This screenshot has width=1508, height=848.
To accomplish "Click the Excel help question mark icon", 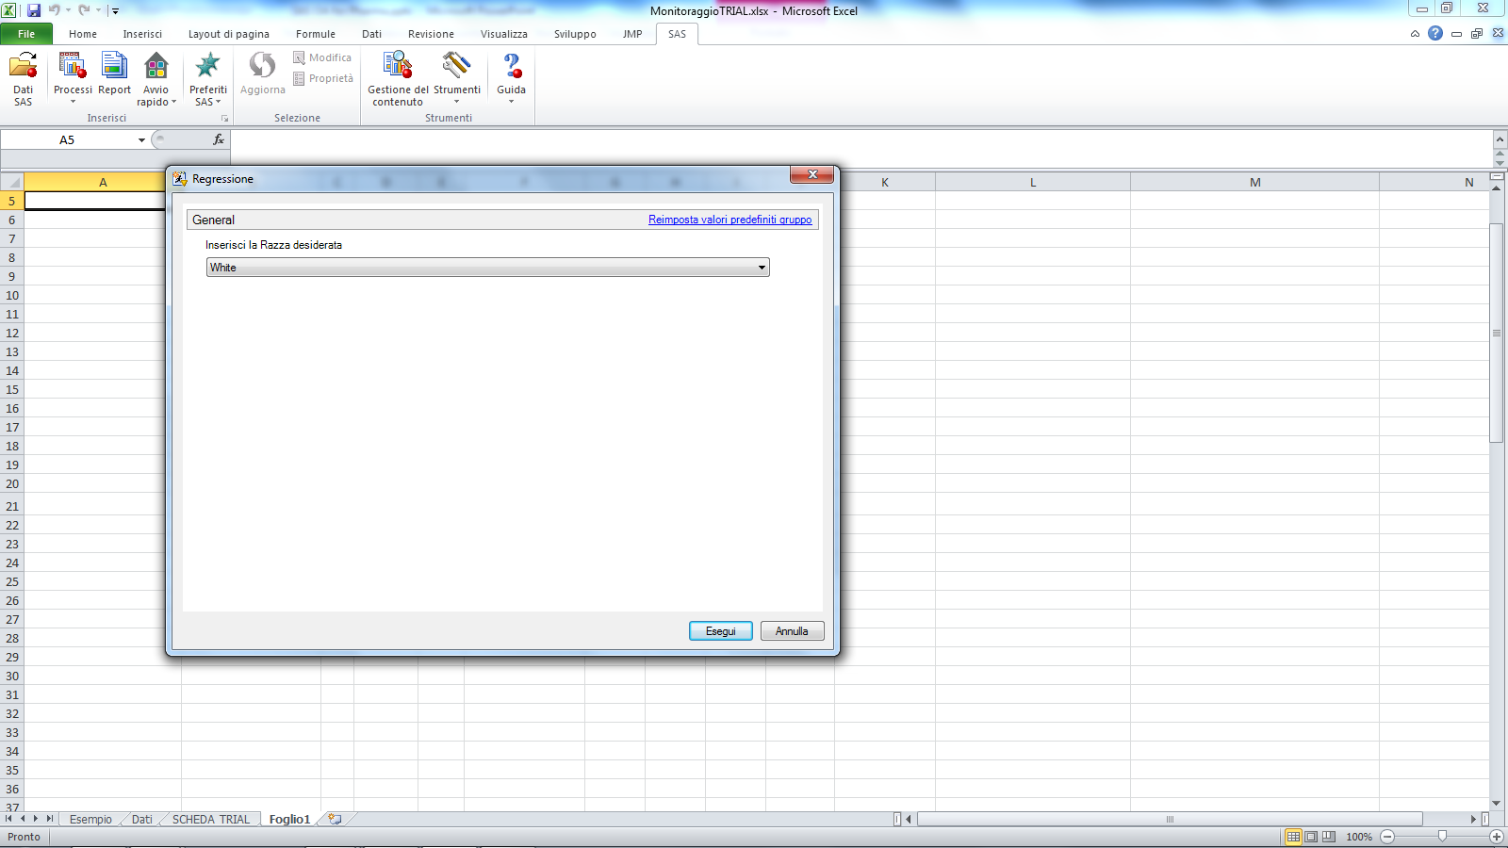I will coord(1435,33).
